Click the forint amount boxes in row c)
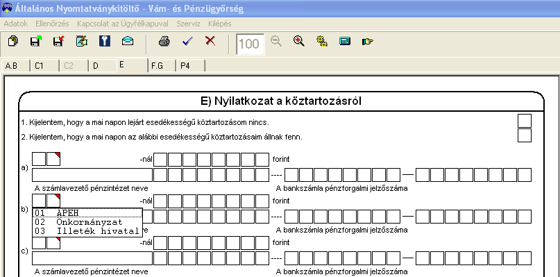560x277 pixels. click(211, 243)
